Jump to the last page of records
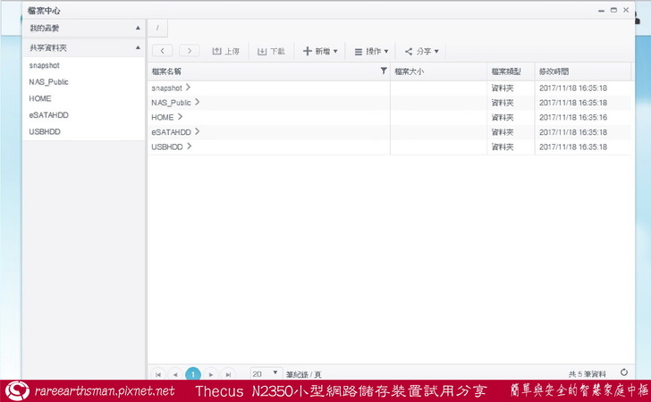This screenshot has width=651, height=402. coord(228,374)
